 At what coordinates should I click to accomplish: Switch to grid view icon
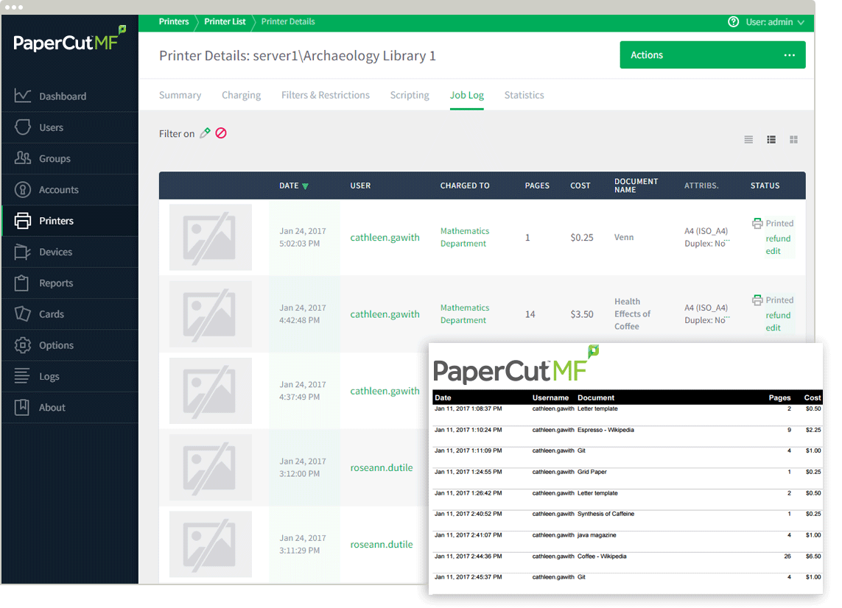coord(793,140)
